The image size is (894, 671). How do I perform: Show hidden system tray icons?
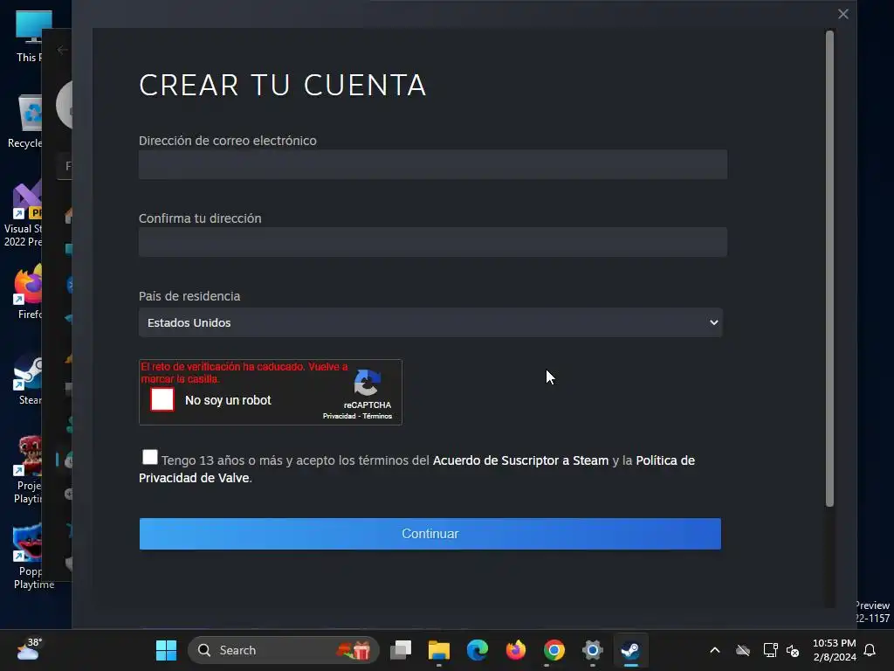(x=714, y=650)
